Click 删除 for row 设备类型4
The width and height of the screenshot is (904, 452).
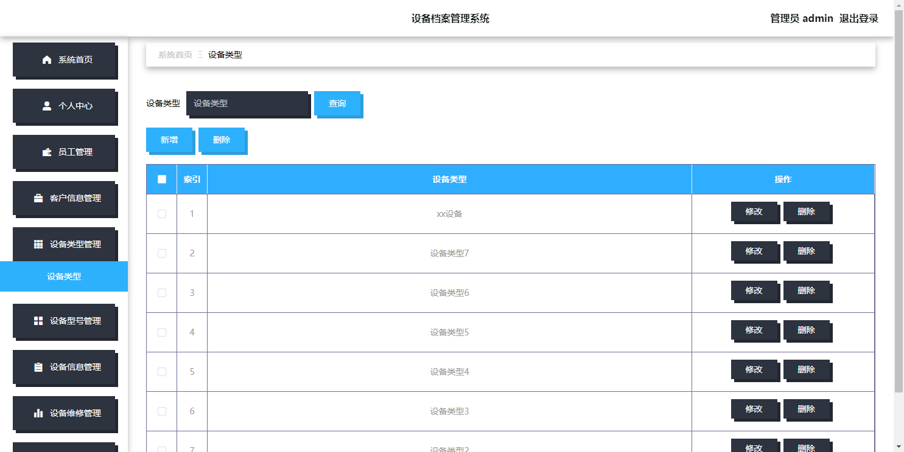(807, 370)
